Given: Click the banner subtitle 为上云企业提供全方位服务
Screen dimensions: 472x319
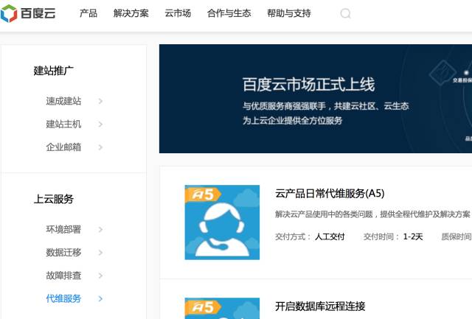Looking at the screenshot, I should [x=292, y=121].
